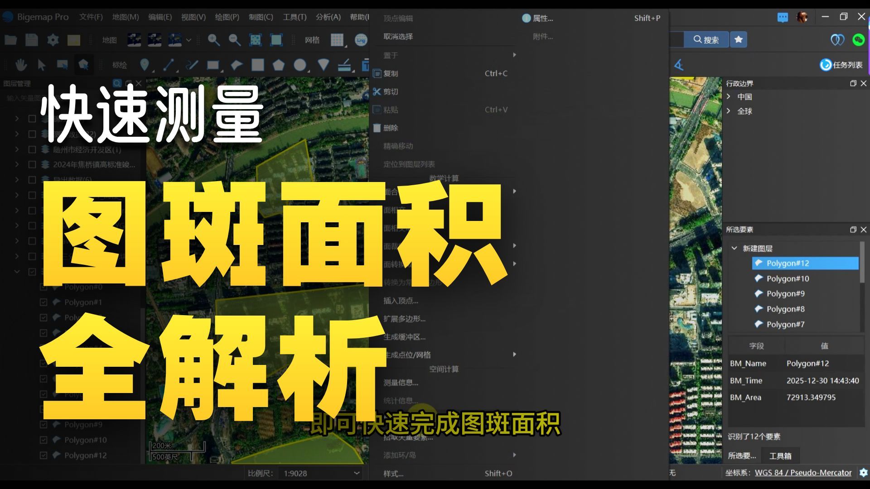Open settings via the toolbar gear icon

click(x=53, y=40)
